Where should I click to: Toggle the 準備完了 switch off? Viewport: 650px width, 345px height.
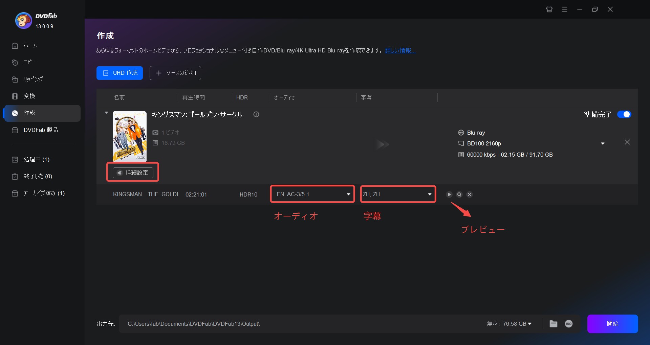pyautogui.click(x=624, y=114)
